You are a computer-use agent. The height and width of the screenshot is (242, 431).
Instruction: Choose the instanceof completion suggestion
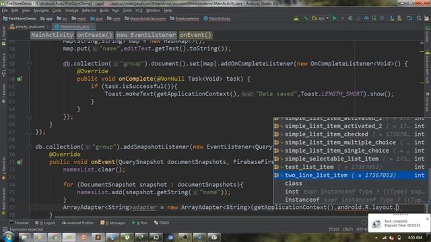[350, 200]
